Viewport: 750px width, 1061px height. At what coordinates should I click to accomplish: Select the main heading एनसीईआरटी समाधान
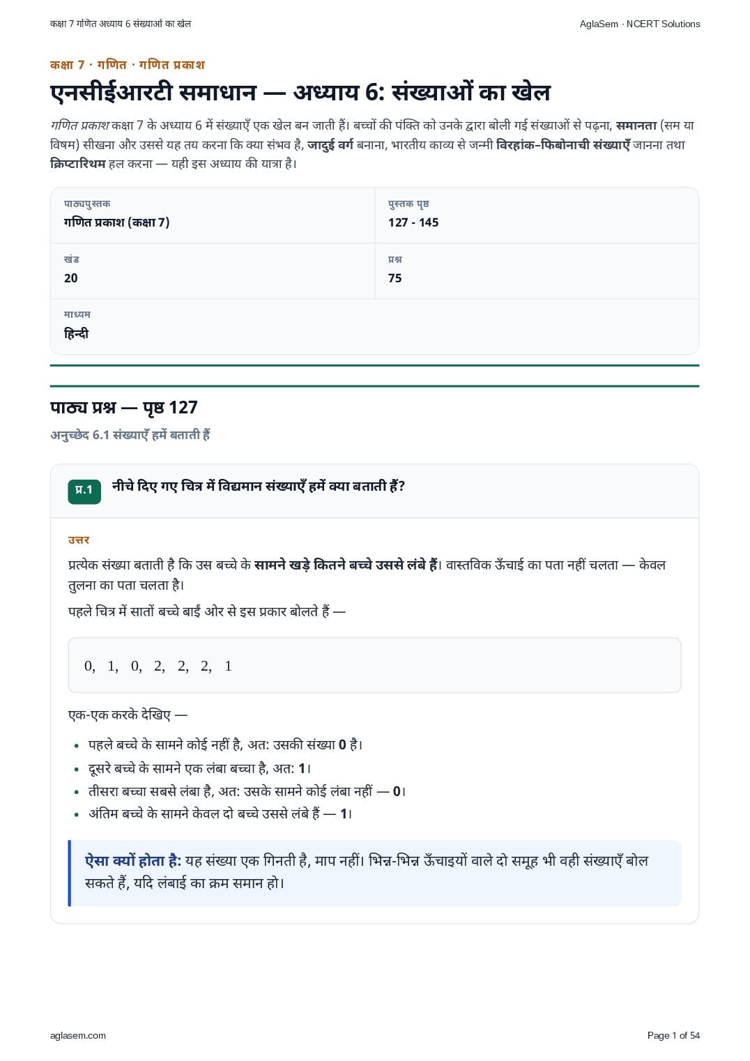click(153, 92)
